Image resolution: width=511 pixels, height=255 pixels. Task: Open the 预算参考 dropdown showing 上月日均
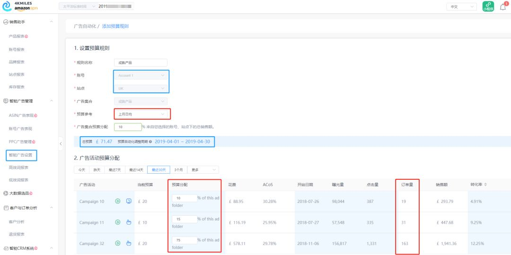(141, 114)
